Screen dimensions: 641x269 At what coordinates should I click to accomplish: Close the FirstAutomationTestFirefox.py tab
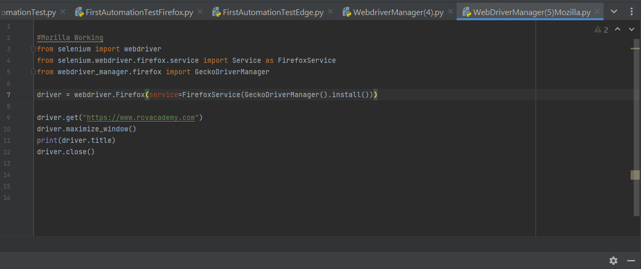[x=201, y=12]
